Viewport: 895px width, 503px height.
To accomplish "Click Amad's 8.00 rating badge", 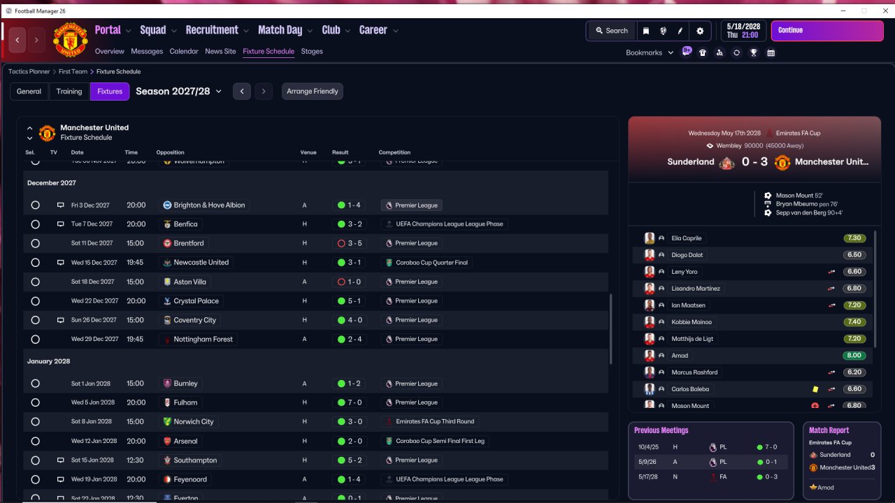I will coord(854,356).
